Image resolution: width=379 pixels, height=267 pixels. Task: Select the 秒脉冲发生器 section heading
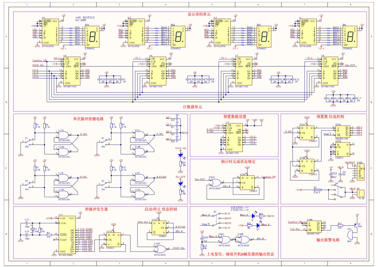(x=96, y=209)
